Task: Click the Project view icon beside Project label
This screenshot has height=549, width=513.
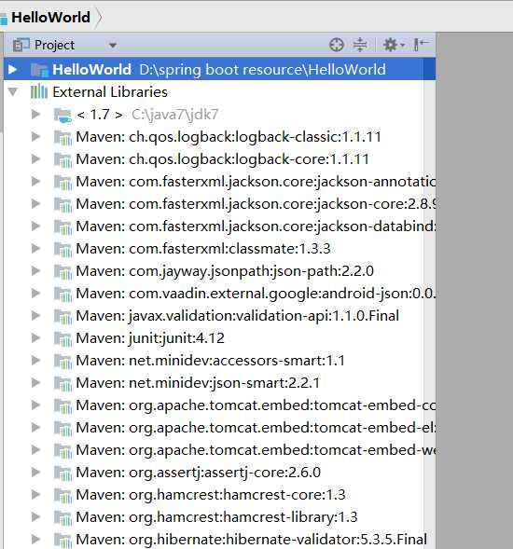Action: (21, 45)
